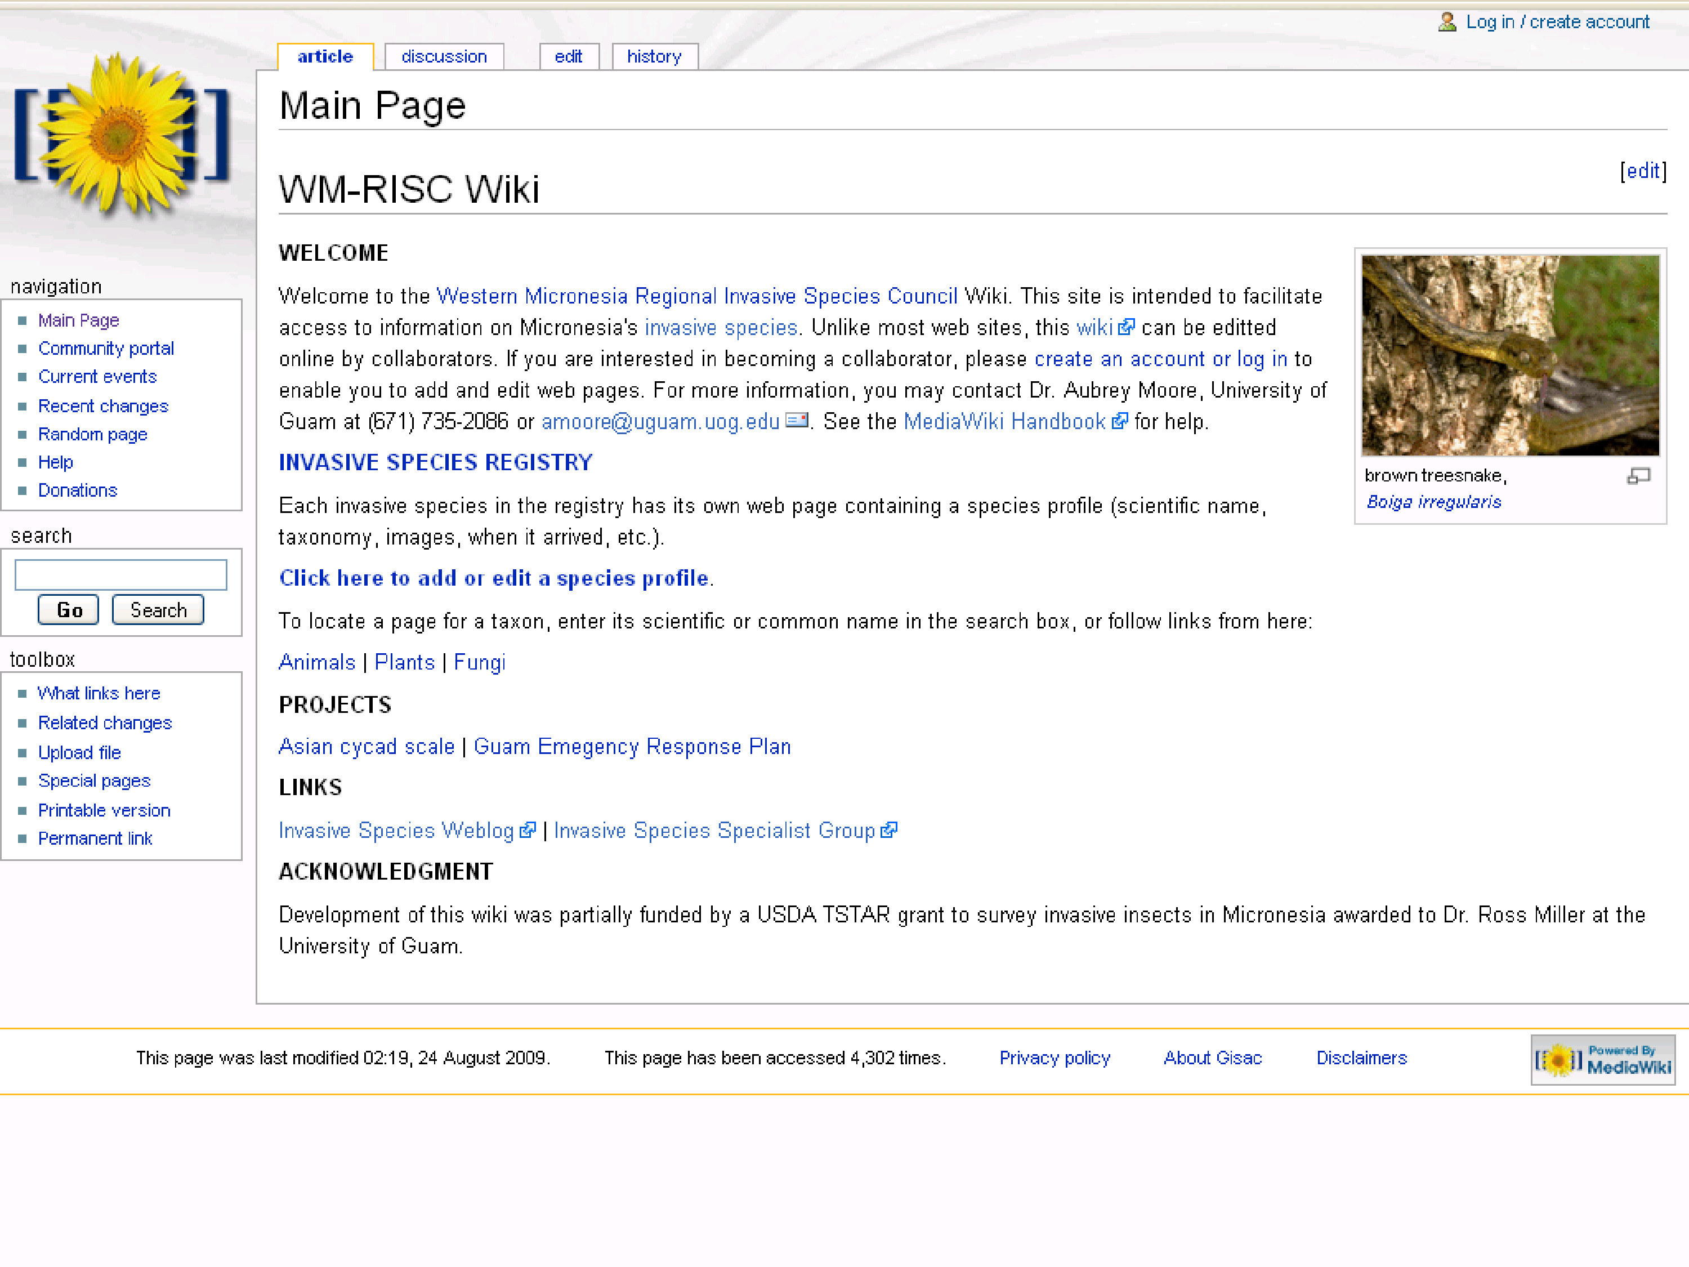
Task: Open the Asian cycad scale project
Action: tap(367, 746)
